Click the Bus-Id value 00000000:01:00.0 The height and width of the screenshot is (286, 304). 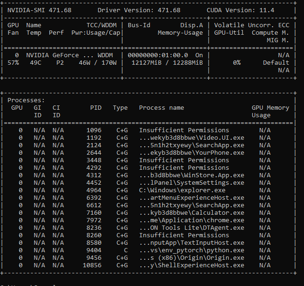coord(157,55)
